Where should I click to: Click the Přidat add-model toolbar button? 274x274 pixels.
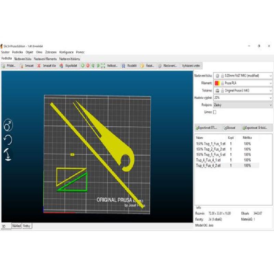(10, 66)
